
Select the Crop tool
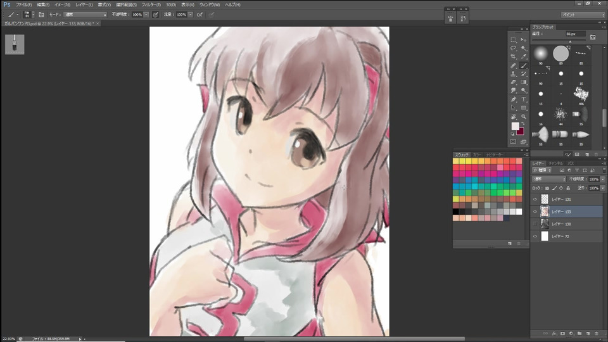tap(514, 56)
